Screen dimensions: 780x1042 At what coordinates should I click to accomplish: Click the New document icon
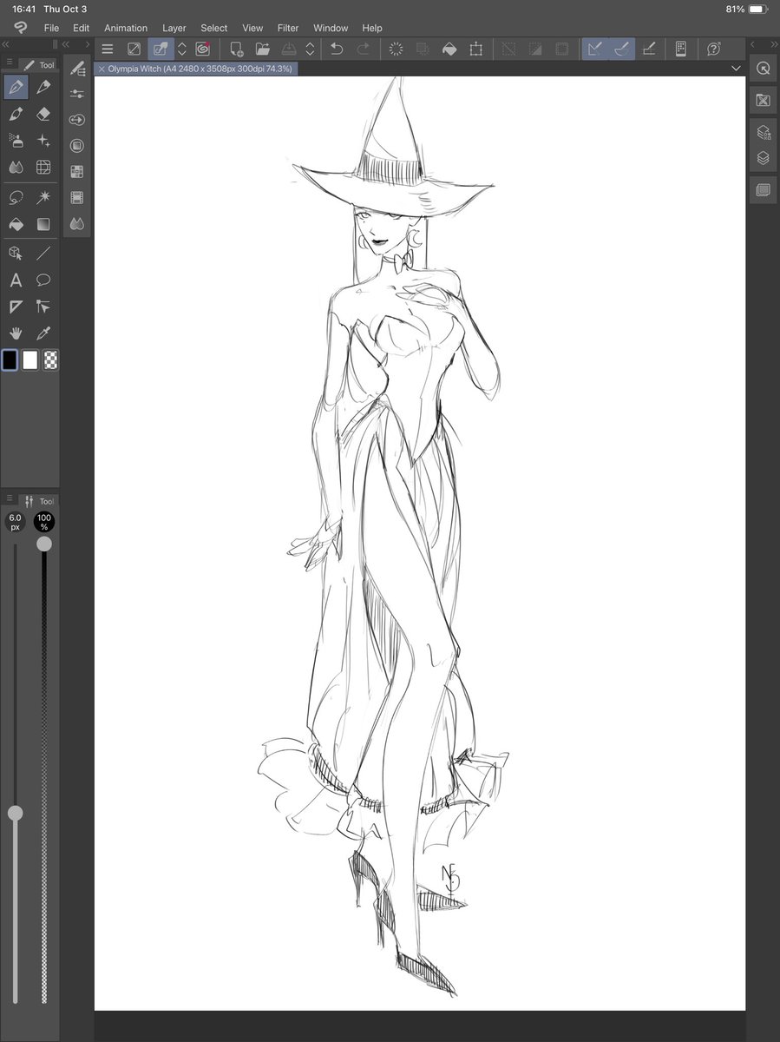coord(236,49)
